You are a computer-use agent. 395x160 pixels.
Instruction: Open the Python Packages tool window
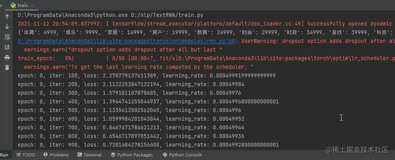click(132, 155)
